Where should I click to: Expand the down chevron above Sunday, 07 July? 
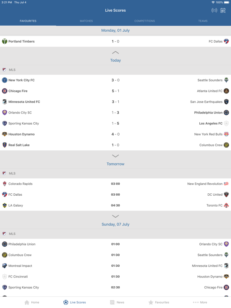pyautogui.click(x=115, y=216)
